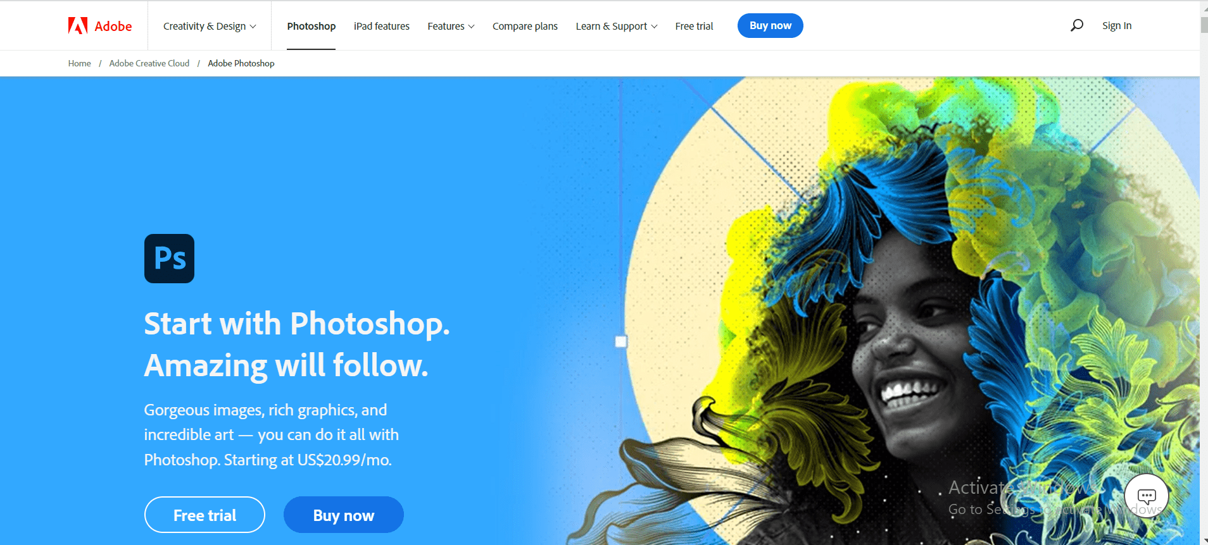This screenshot has width=1208, height=545.
Task: Expand the Features dropdown menu
Action: 451,26
